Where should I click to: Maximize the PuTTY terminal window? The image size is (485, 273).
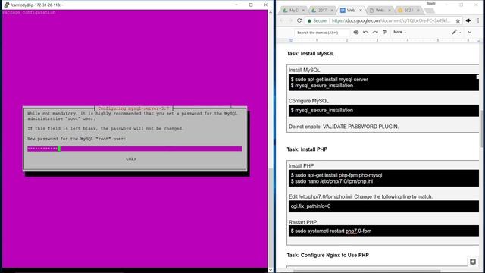251,5
